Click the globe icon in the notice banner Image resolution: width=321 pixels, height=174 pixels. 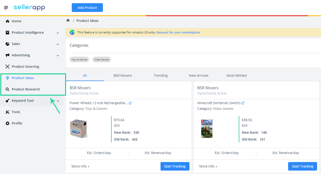[72, 32]
